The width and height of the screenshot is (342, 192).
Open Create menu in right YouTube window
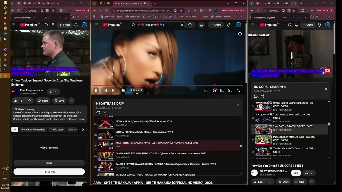308,25
